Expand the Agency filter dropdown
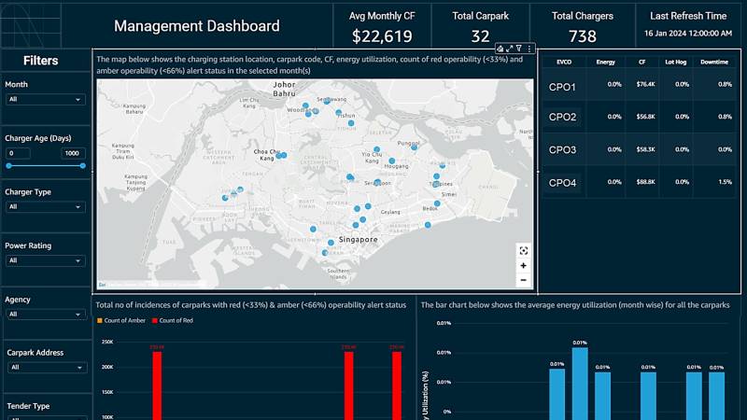 (x=45, y=315)
